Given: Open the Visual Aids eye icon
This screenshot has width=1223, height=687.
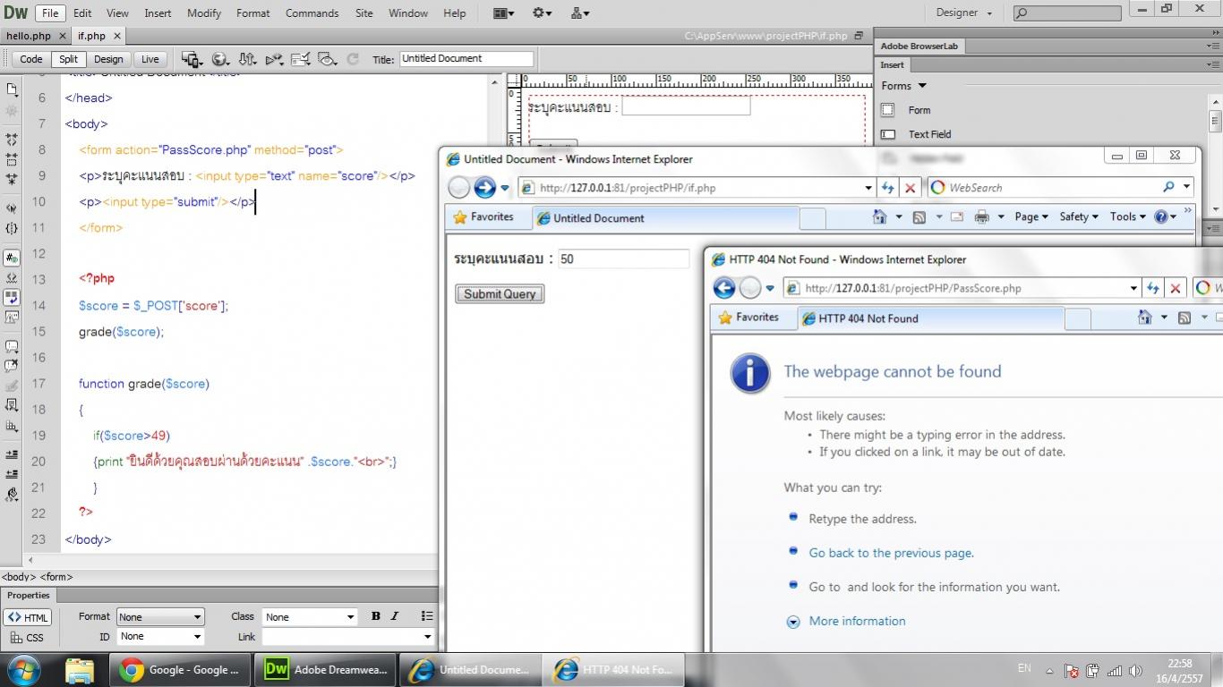Looking at the screenshot, I should pos(327,59).
